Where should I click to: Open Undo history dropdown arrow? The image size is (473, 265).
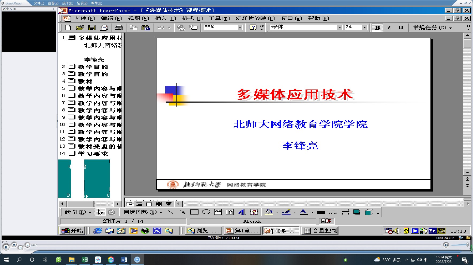(x=169, y=28)
